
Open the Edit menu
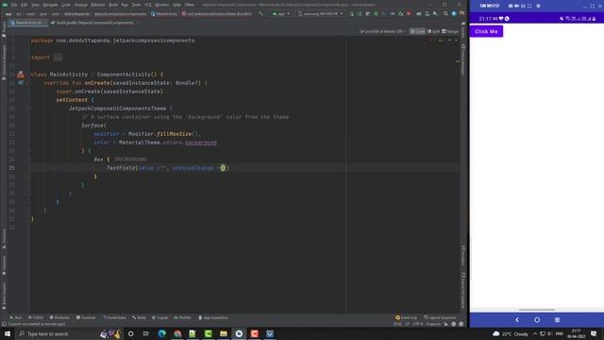click(x=25, y=5)
